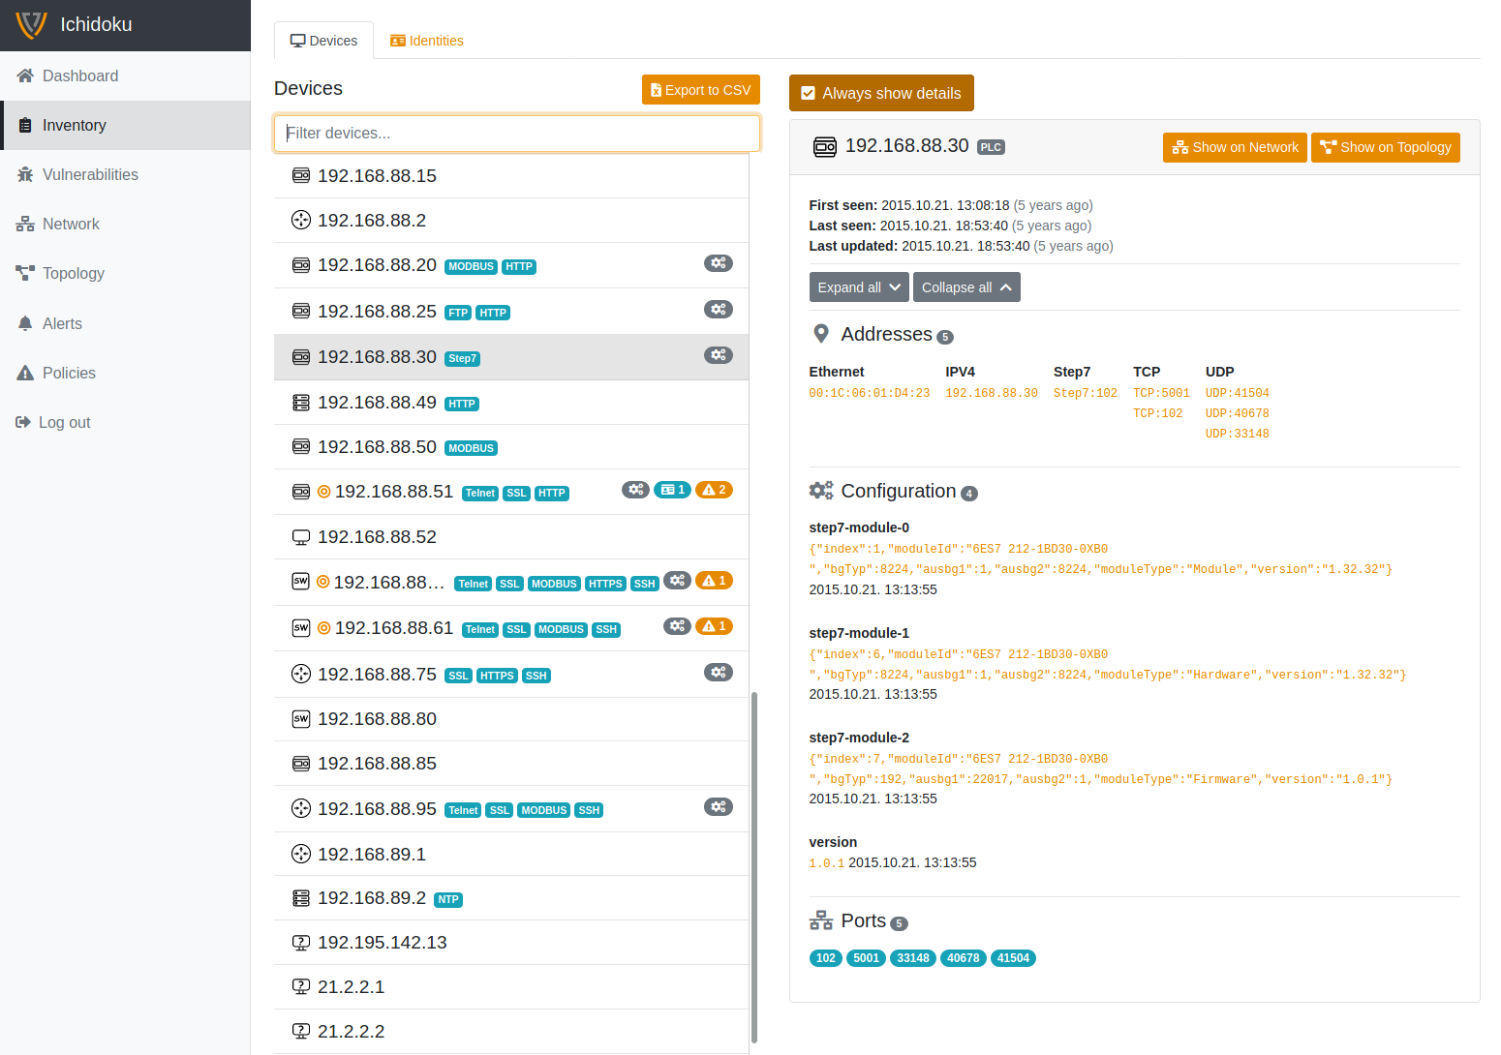
Task: Click monitor icon for 192.168.88.52
Action: [301, 537]
